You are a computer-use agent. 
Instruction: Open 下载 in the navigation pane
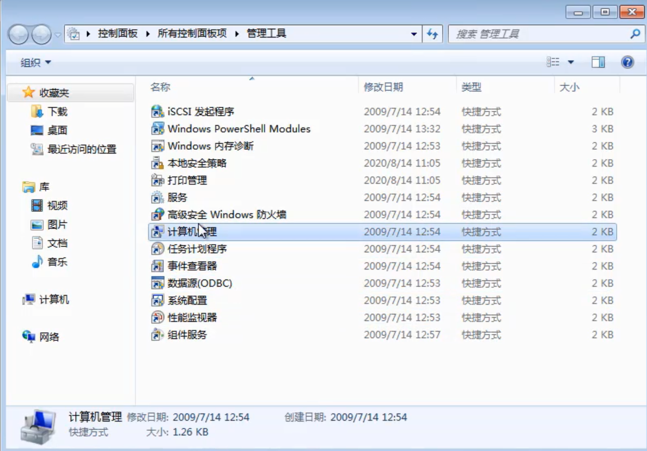(x=57, y=112)
